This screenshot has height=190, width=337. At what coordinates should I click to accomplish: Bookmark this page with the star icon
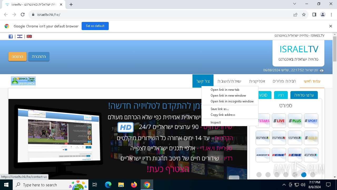coord(304,15)
